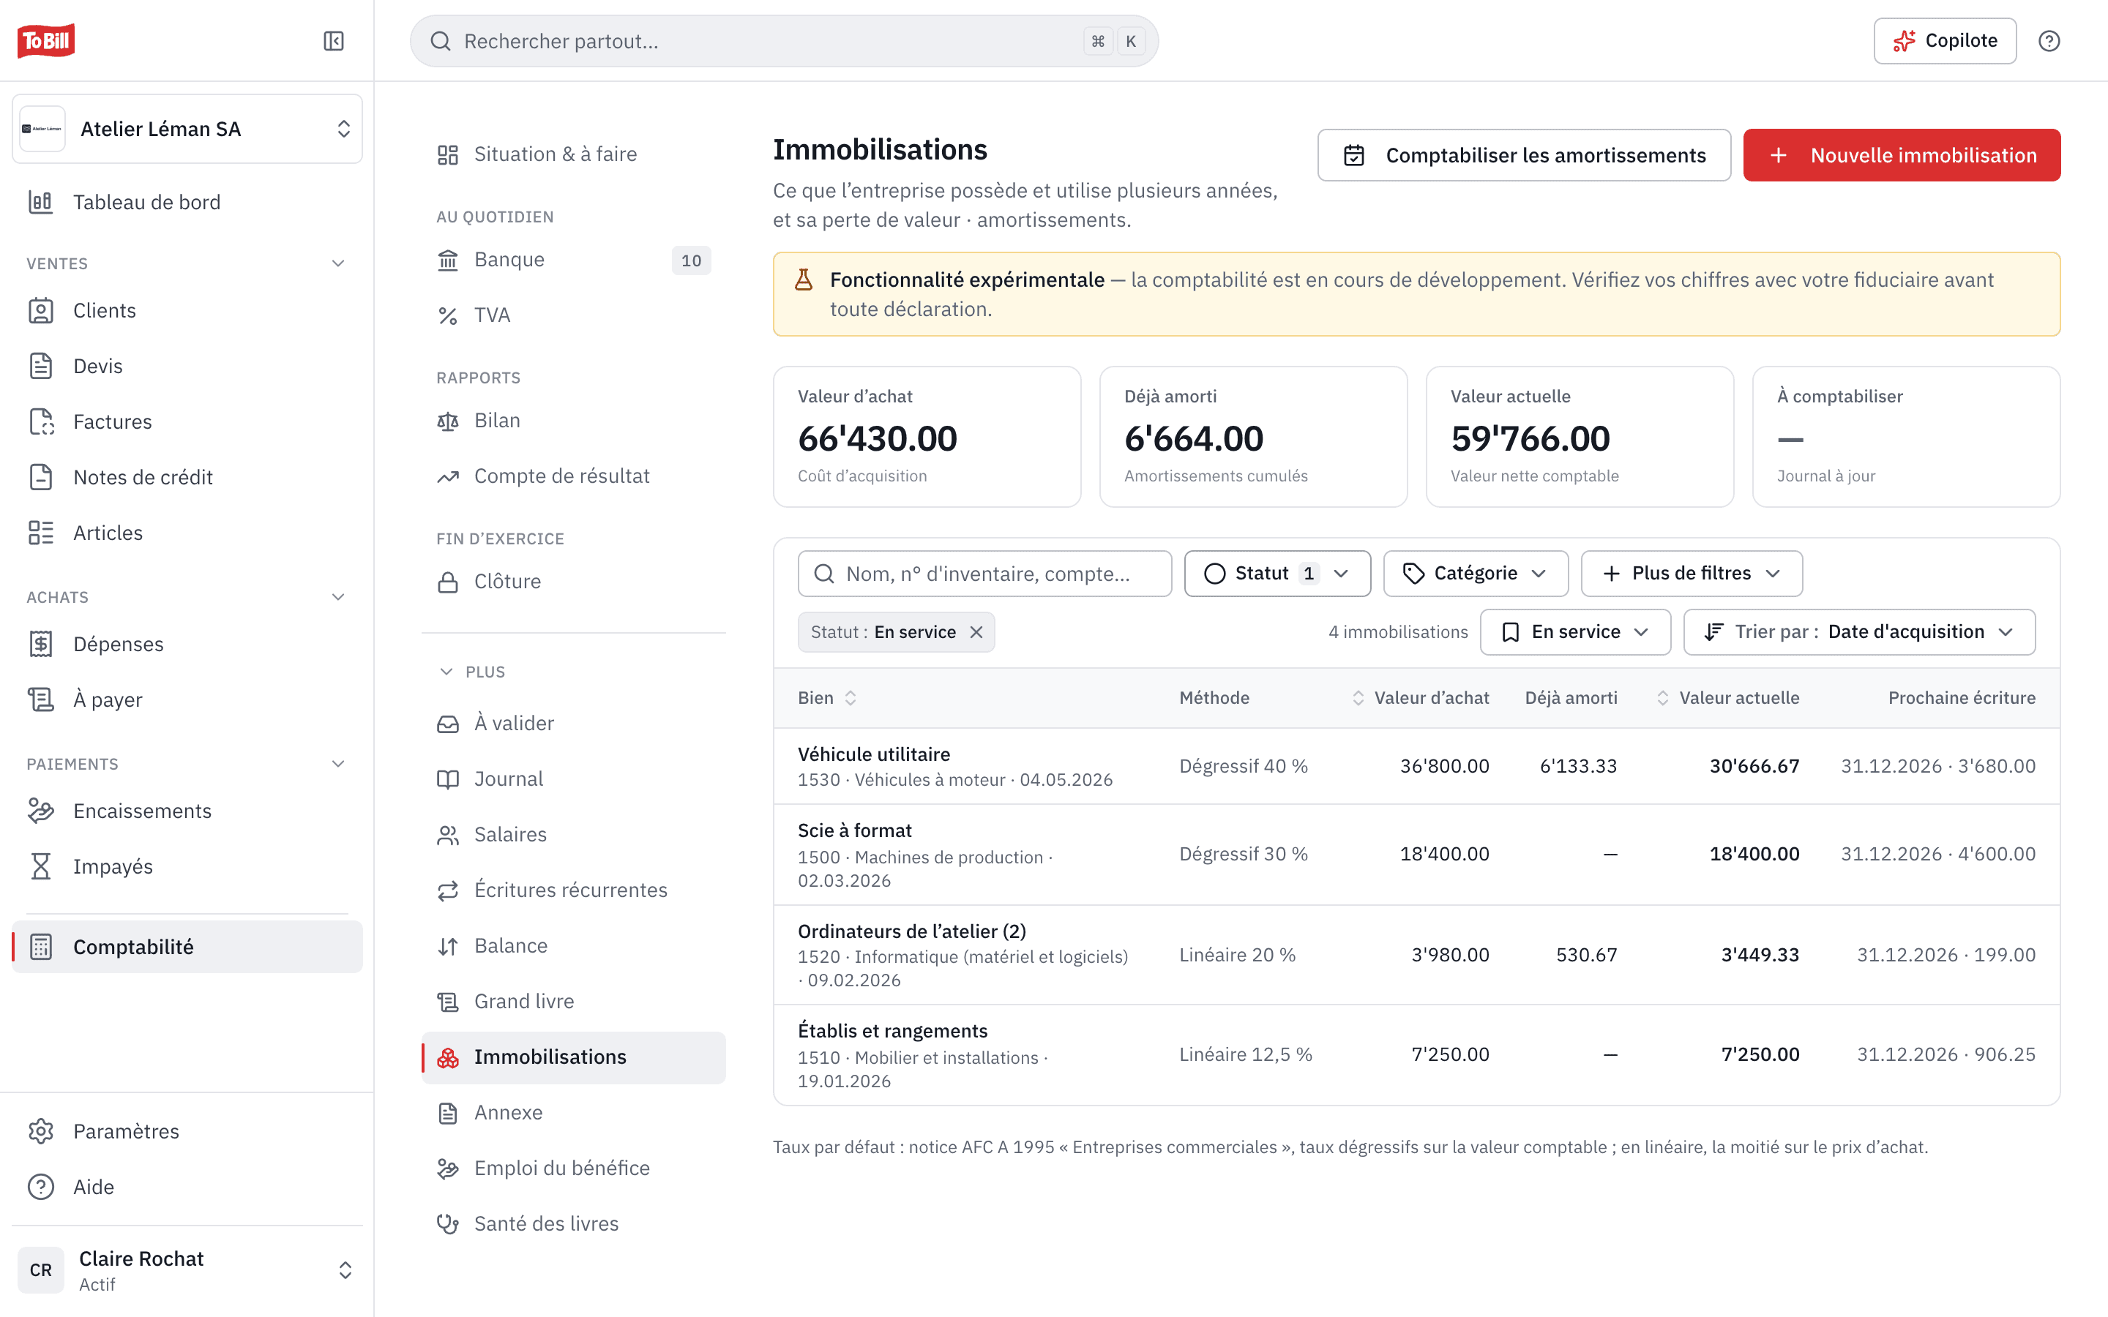The width and height of the screenshot is (2108, 1317).
Task: Click the ToBill logo
Action: pyautogui.click(x=46, y=41)
